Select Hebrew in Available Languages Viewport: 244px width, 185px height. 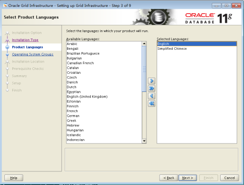click(104, 125)
